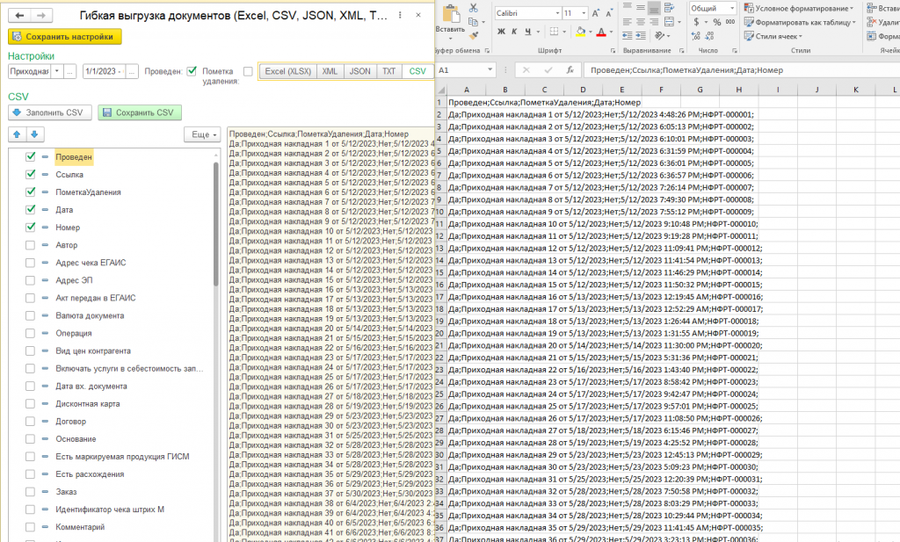Click the Excel formula bar text field
The width and height of the screenshot is (900, 542).
[x=741, y=70]
